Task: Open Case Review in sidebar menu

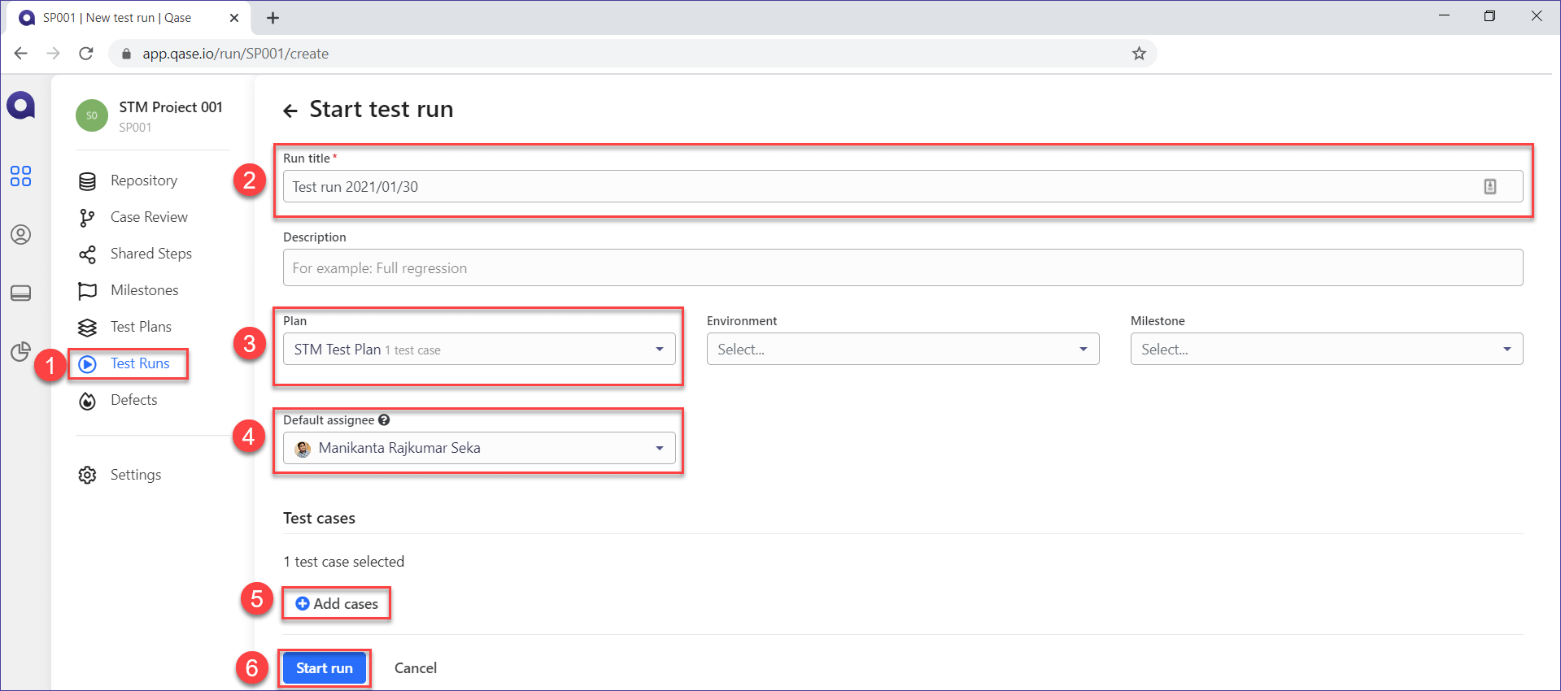Action: (x=149, y=217)
